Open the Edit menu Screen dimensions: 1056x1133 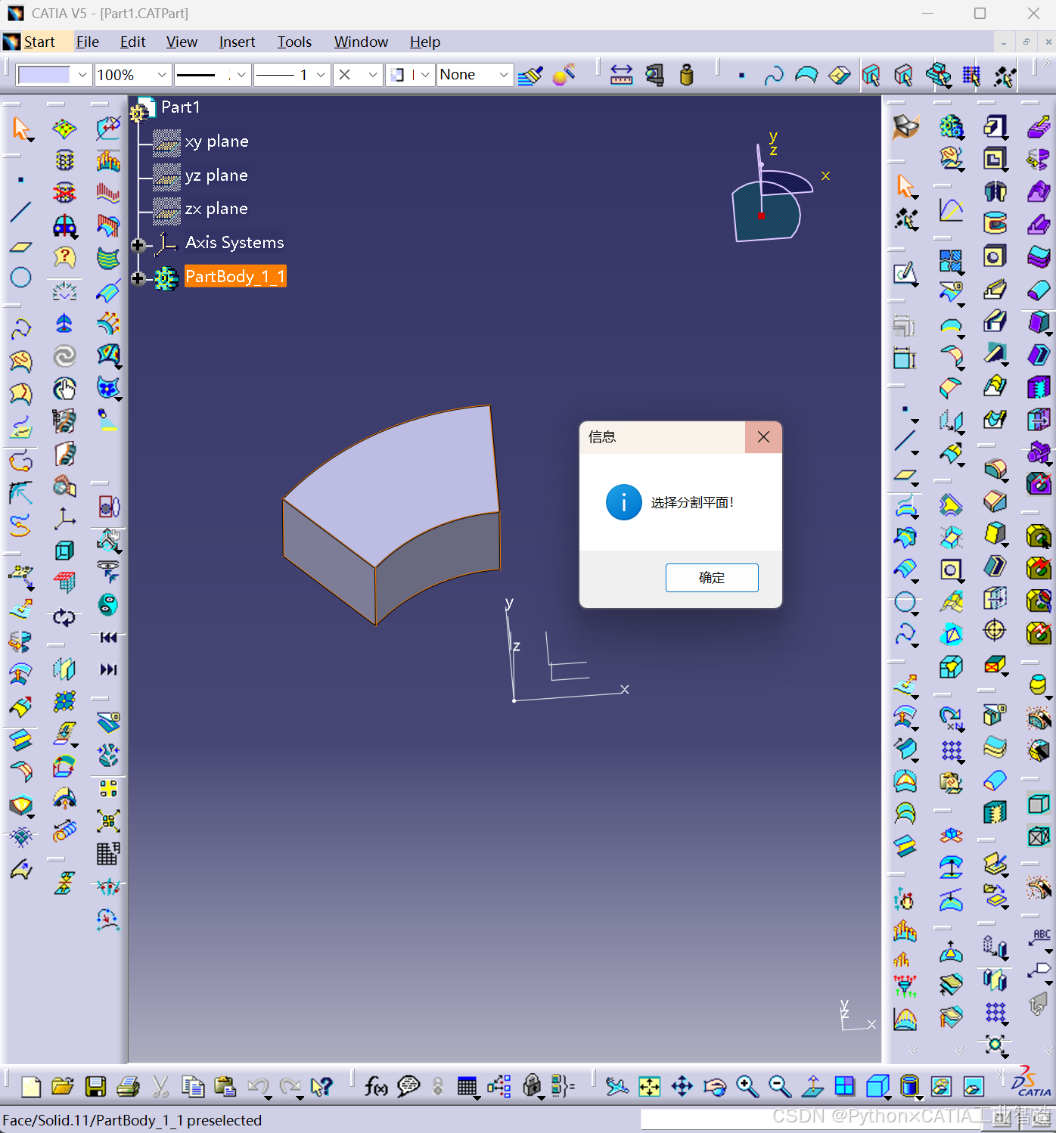132,42
